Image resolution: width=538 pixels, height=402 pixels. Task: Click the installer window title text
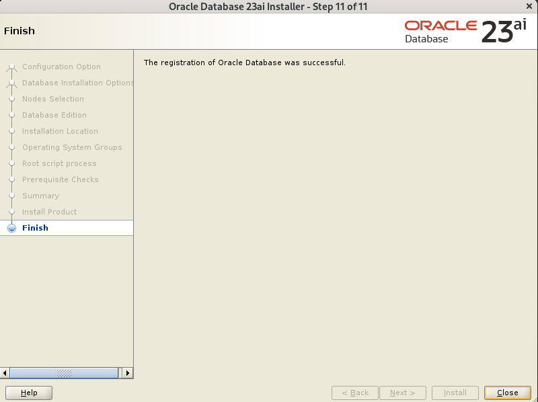coord(268,7)
